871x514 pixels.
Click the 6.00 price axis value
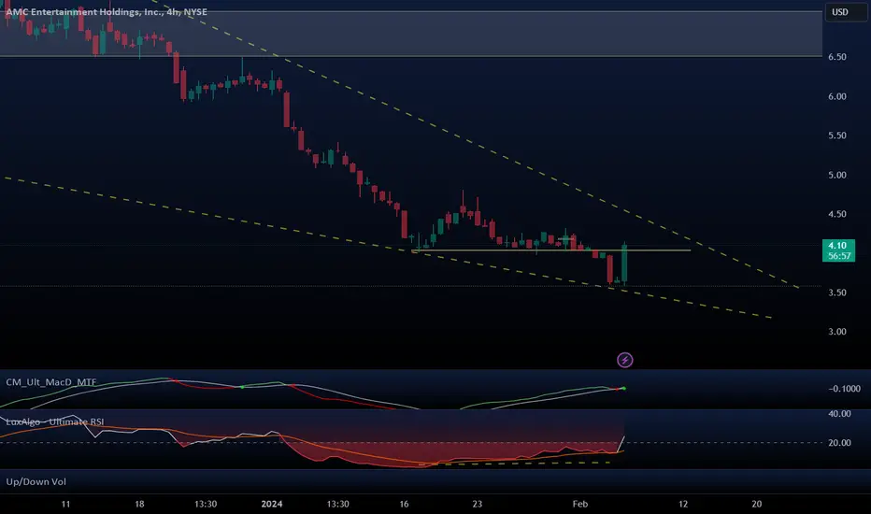pos(837,96)
